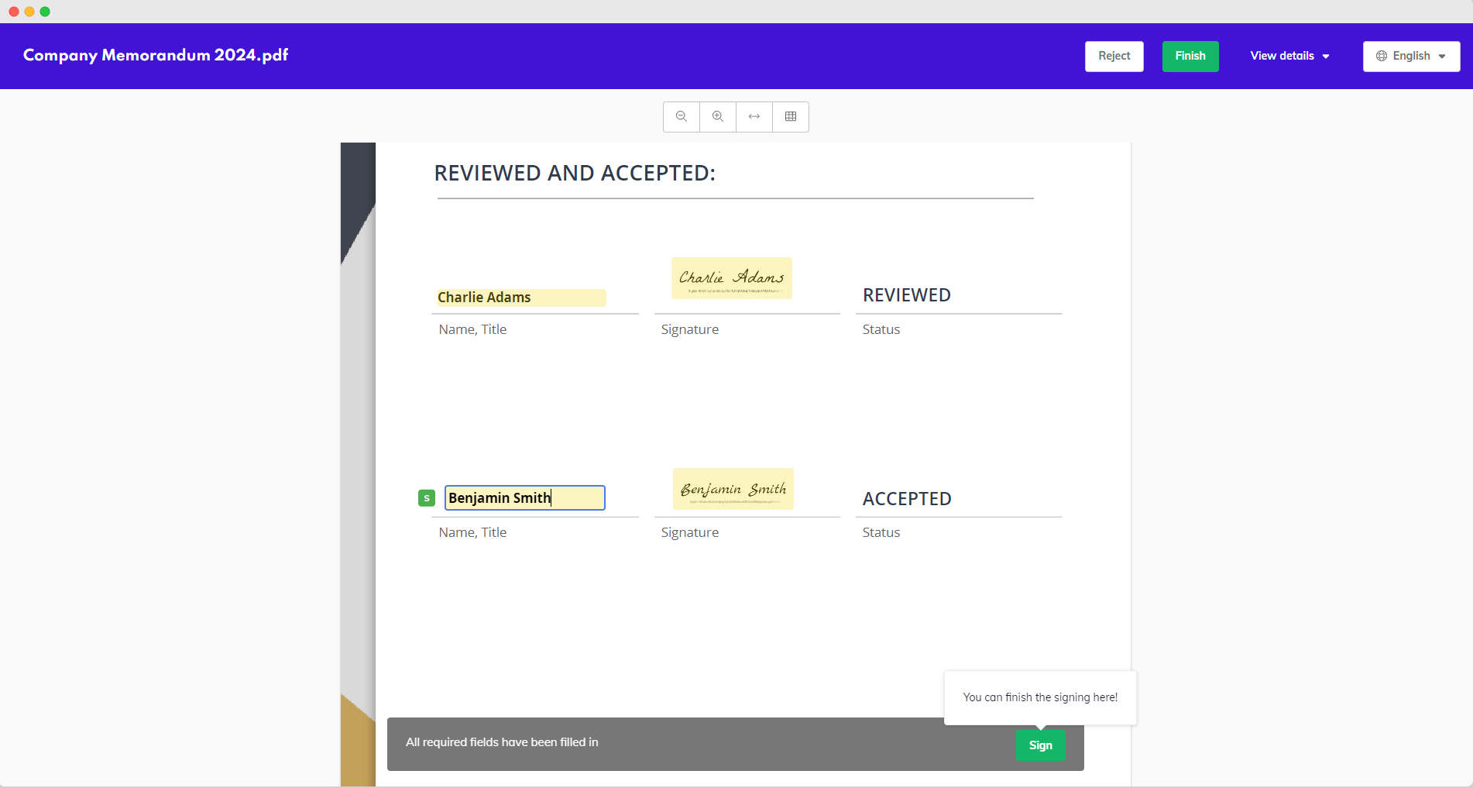Click the Company Memorandum 2024.pdf title
1473x788 pixels.
pyautogui.click(x=156, y=56)
